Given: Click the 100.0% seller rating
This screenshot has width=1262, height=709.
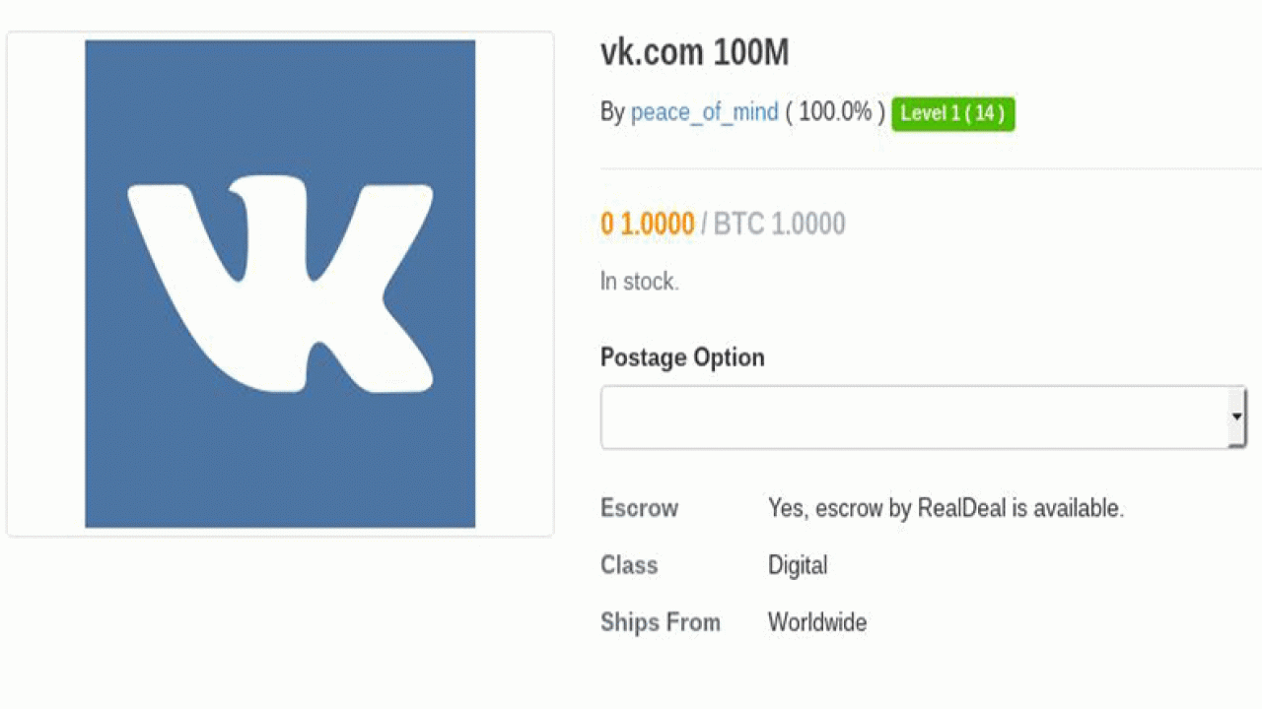Looking at the screenshot, I should 835,112.
